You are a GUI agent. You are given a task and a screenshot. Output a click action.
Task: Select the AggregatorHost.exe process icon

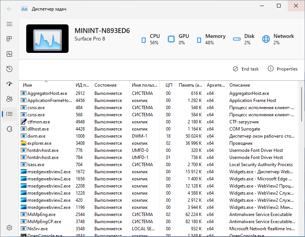[x=23, y=93]
